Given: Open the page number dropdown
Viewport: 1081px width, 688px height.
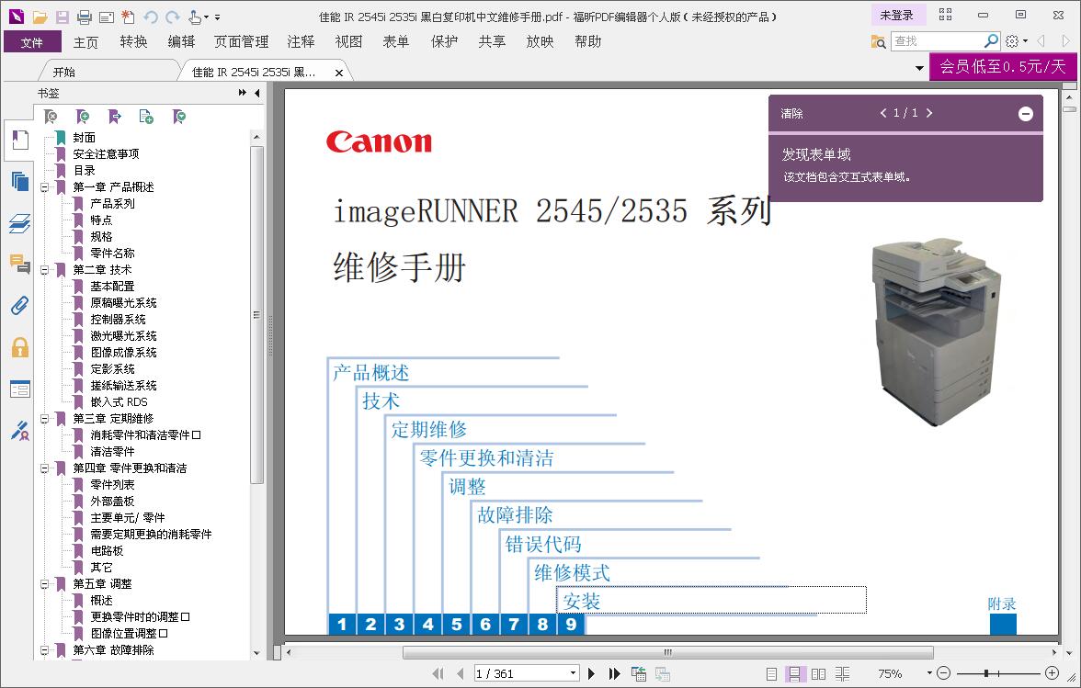Looking at the screenshot, I should [x=573, y=673].
